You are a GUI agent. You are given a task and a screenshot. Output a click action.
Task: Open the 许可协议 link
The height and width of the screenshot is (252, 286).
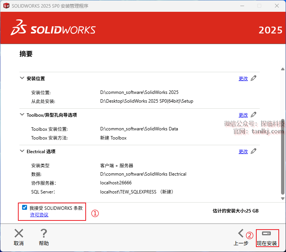[39, 215]
